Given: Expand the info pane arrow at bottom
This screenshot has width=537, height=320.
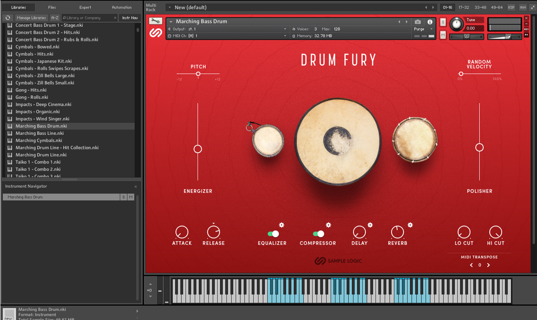Looking at the screenshot, I should pyautogui.click(x=137, y=311).
